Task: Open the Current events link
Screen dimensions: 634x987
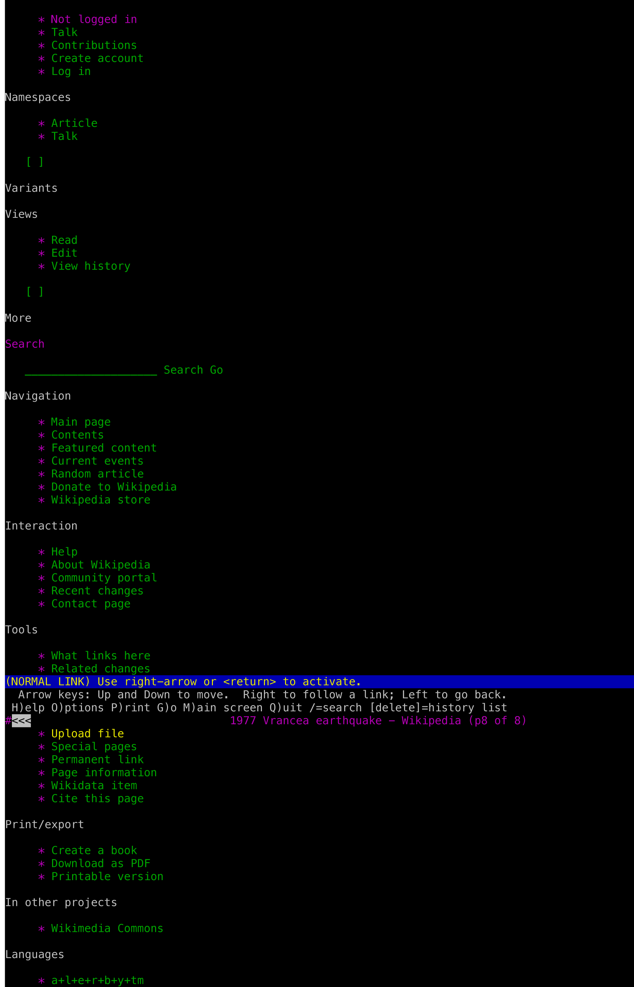Action: click(97, 461)
